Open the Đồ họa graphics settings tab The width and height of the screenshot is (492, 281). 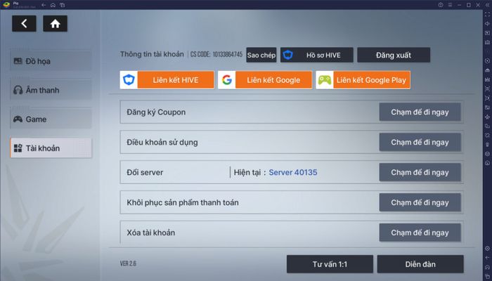pos(51,61)
